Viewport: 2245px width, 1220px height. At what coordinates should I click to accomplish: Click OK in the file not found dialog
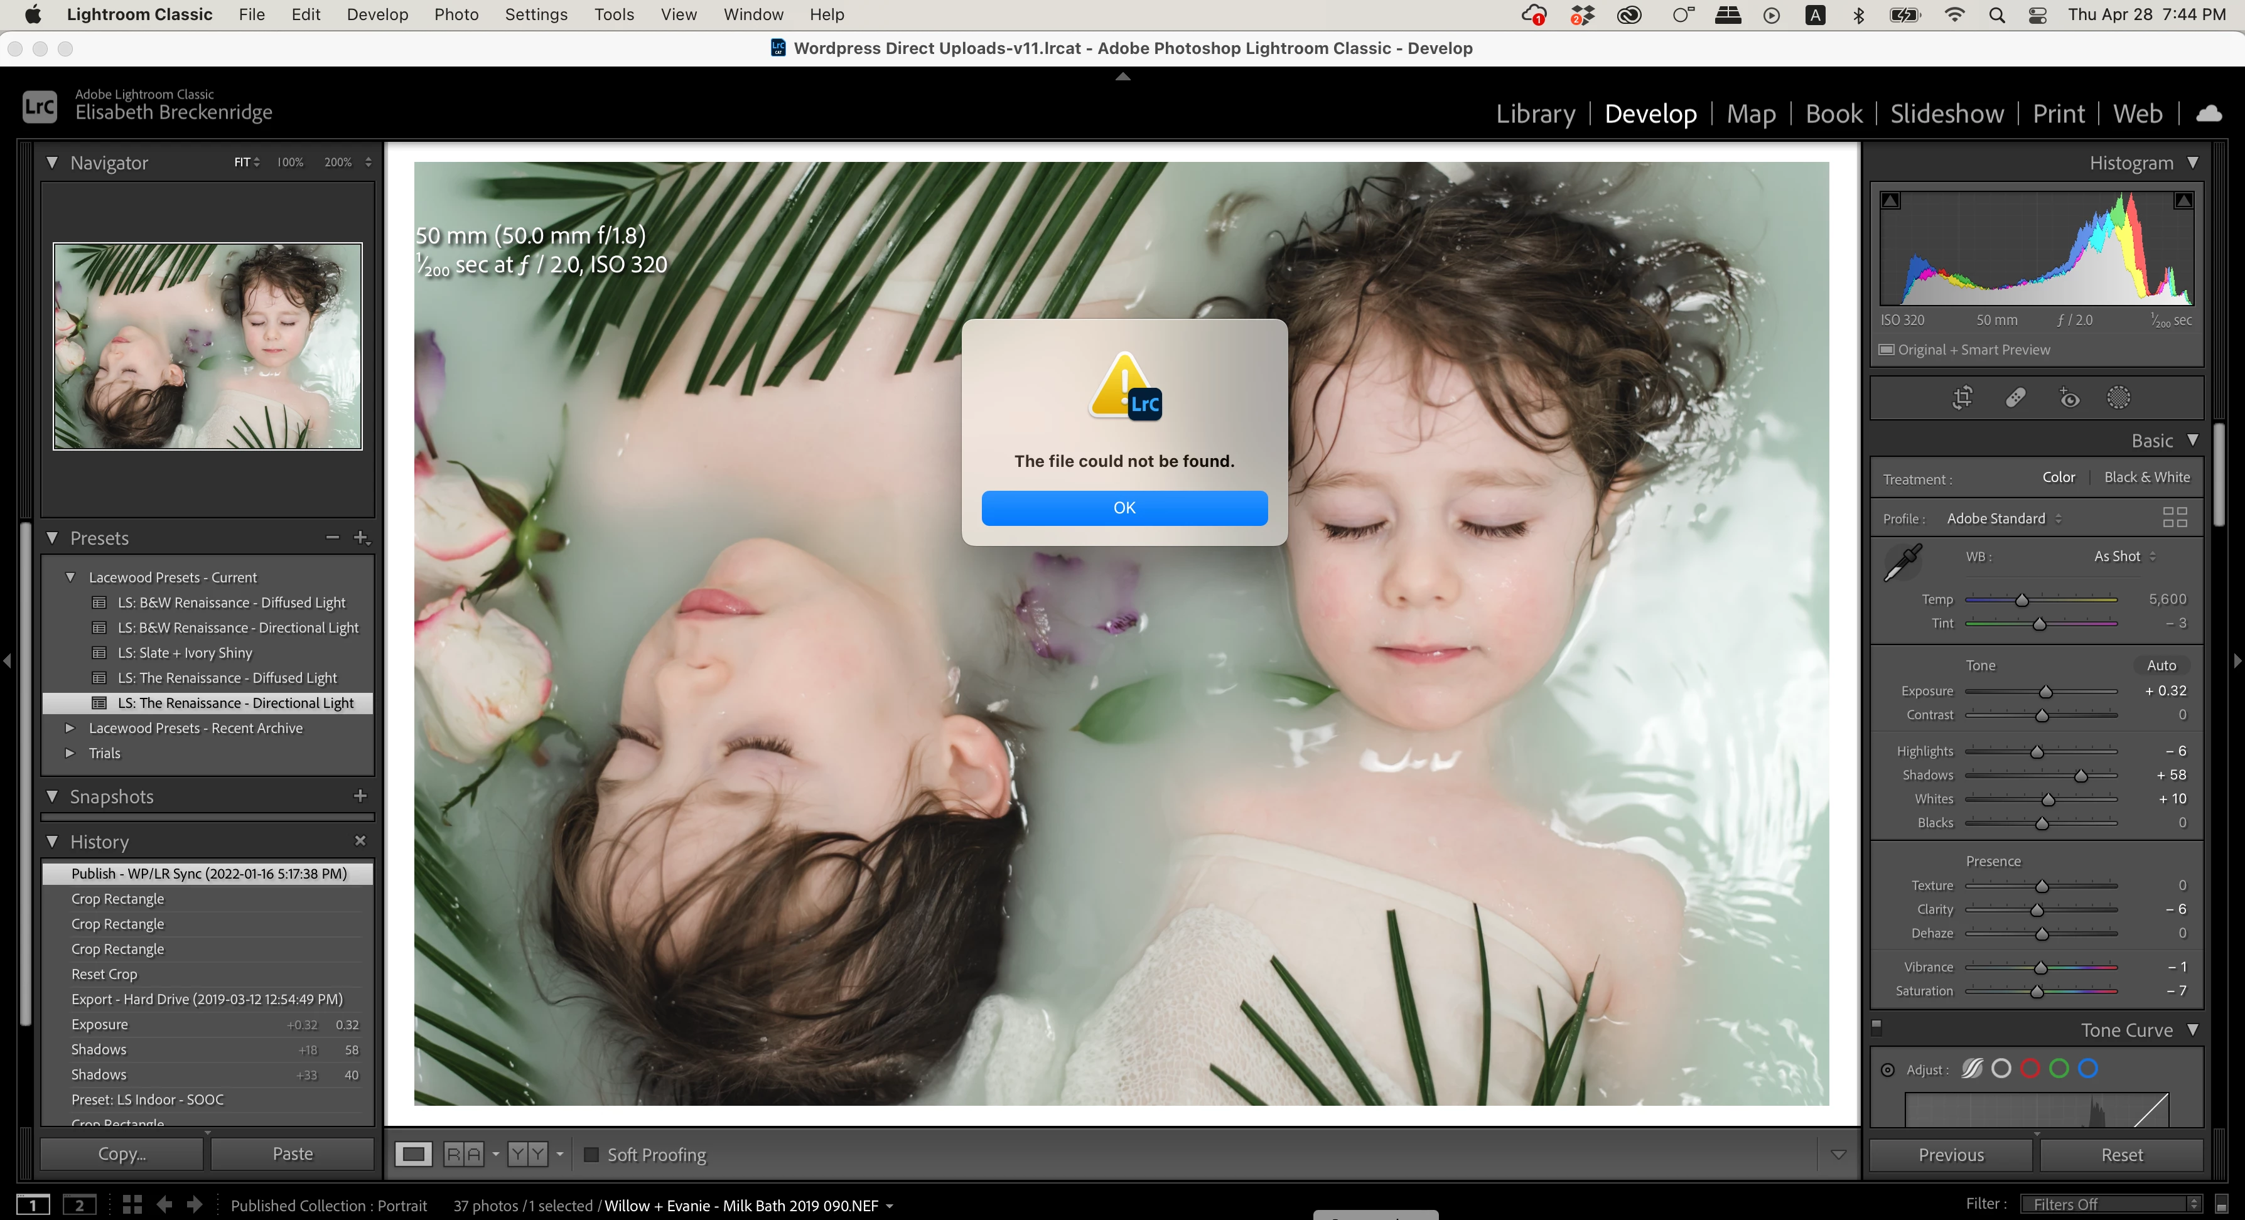[1124, 508]
